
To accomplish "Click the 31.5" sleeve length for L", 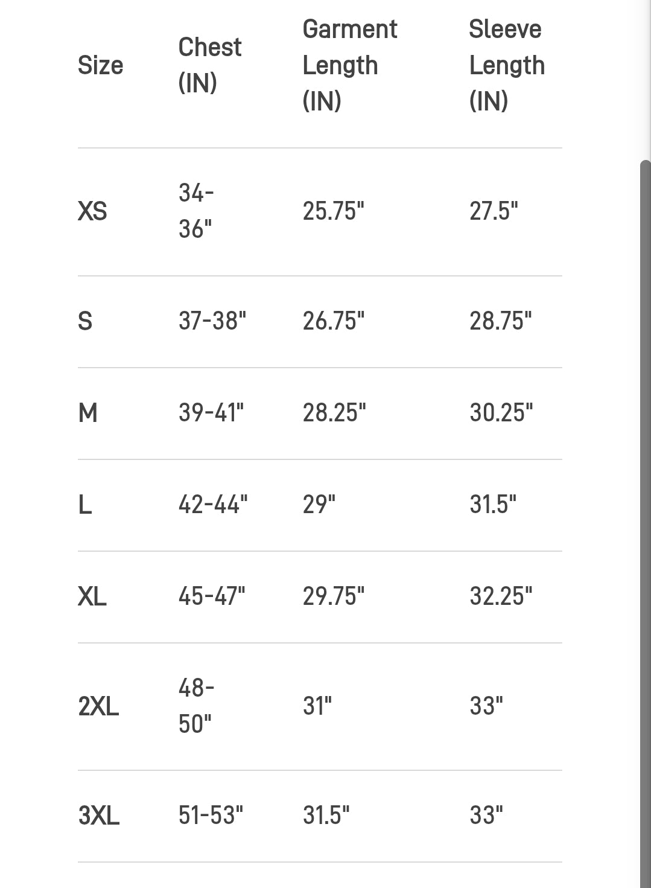I will tap(493, 504).
